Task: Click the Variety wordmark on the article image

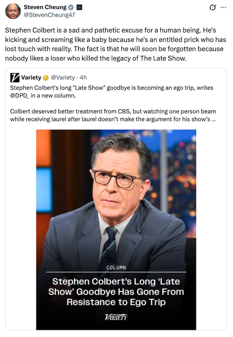Action: coord(116,317)
